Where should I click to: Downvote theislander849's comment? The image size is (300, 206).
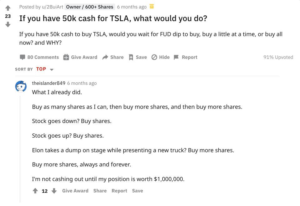[x=54, y=191]
